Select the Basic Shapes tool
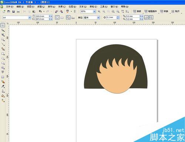The image size is (185, 142). tap(3, 68)
